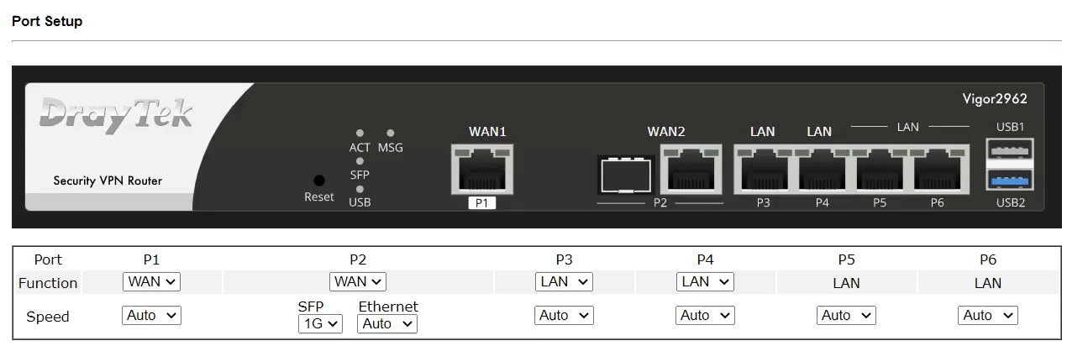The image size is (1067, 346).
Task: Click the USB1 port icon
Action: 1011,150
